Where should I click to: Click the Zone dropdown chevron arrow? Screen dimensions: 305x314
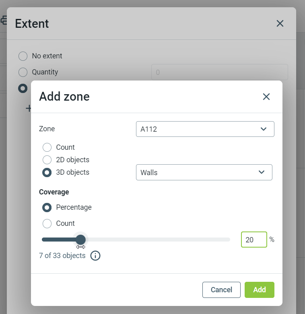click(x=264, y=129)
